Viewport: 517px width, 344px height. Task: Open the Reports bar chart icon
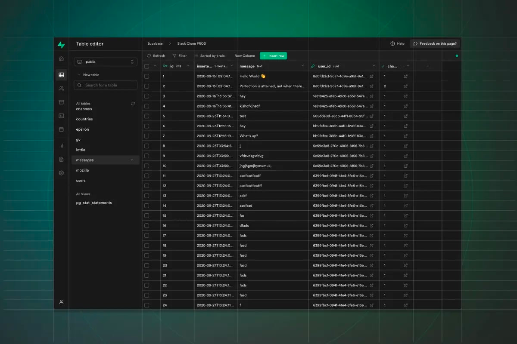61,146
